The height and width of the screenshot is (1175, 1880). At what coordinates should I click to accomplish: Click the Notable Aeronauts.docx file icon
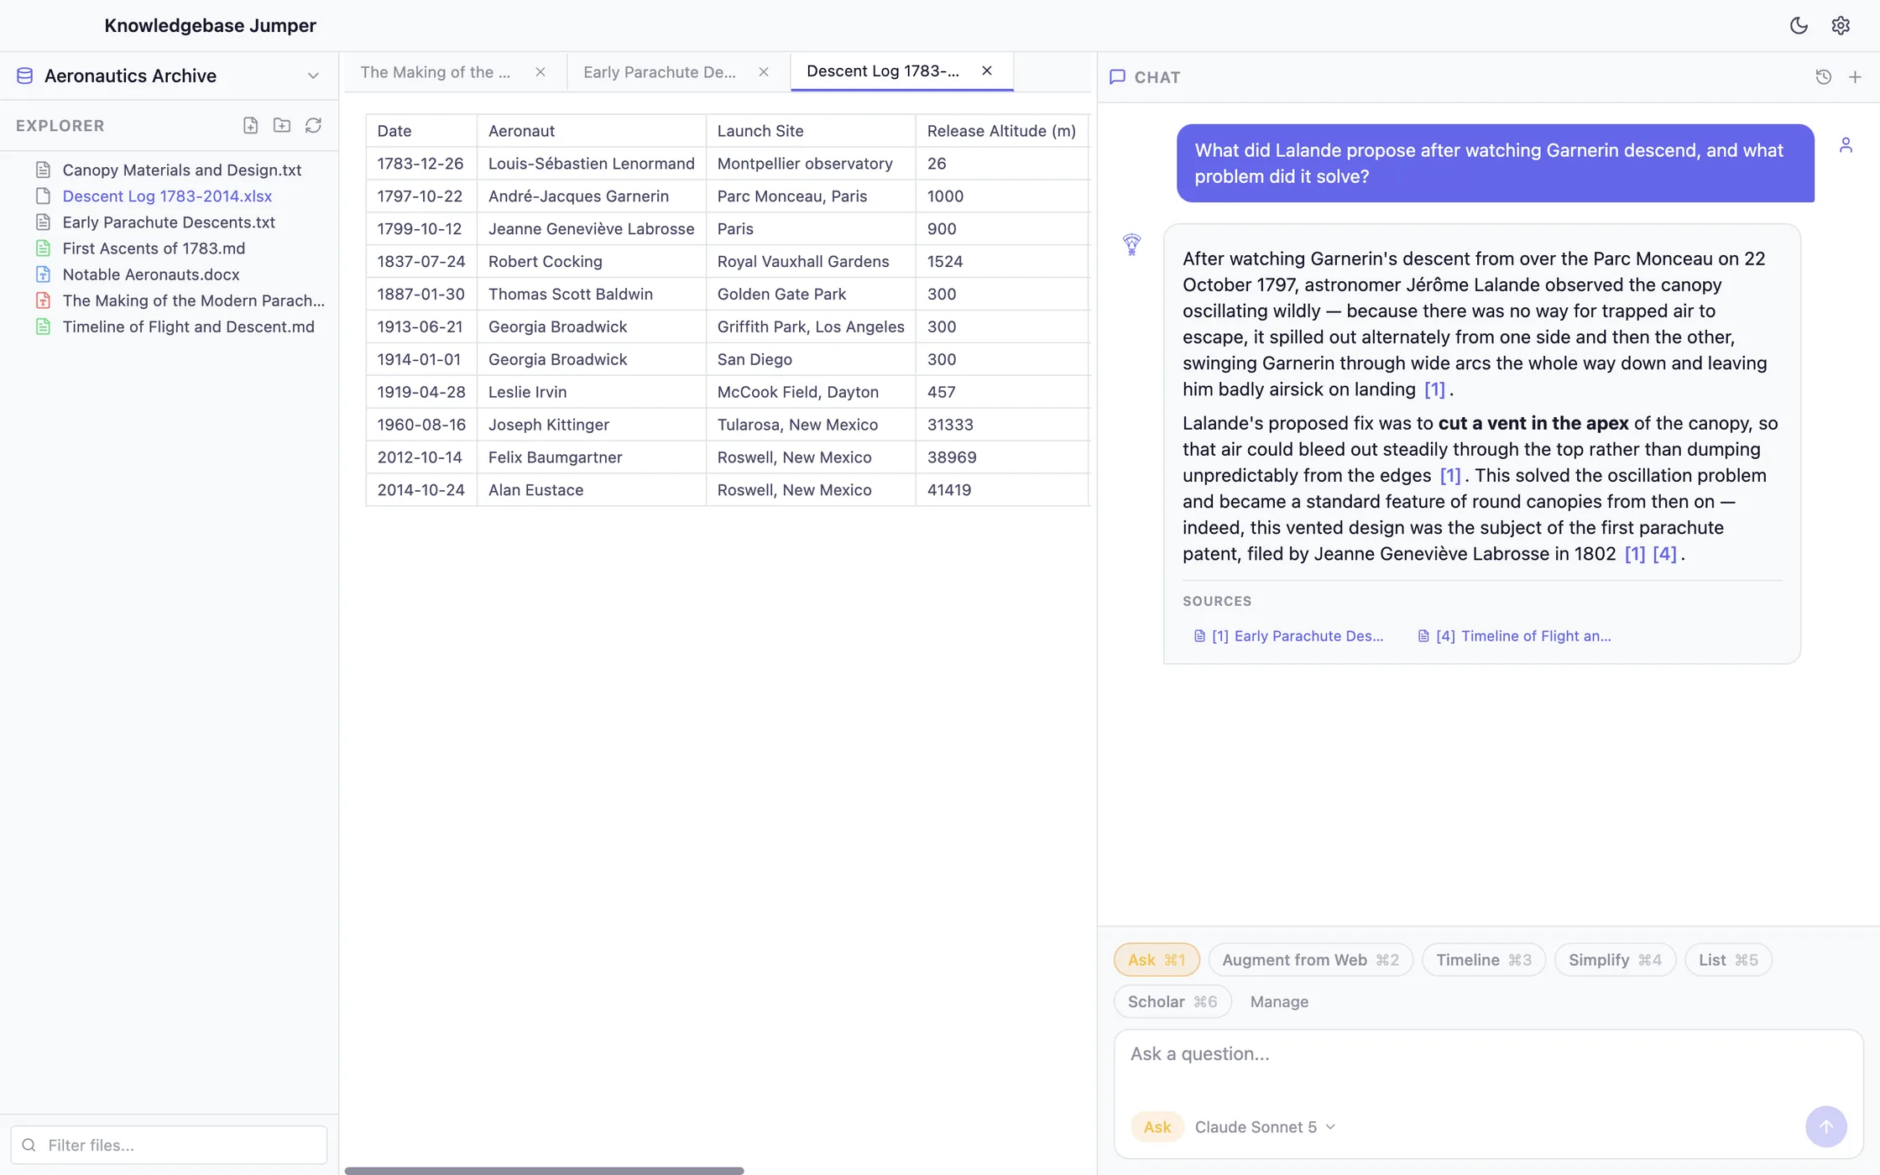click(x=43, y=274)
